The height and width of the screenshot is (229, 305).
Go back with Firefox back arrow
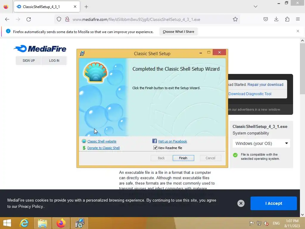[7, 19]
